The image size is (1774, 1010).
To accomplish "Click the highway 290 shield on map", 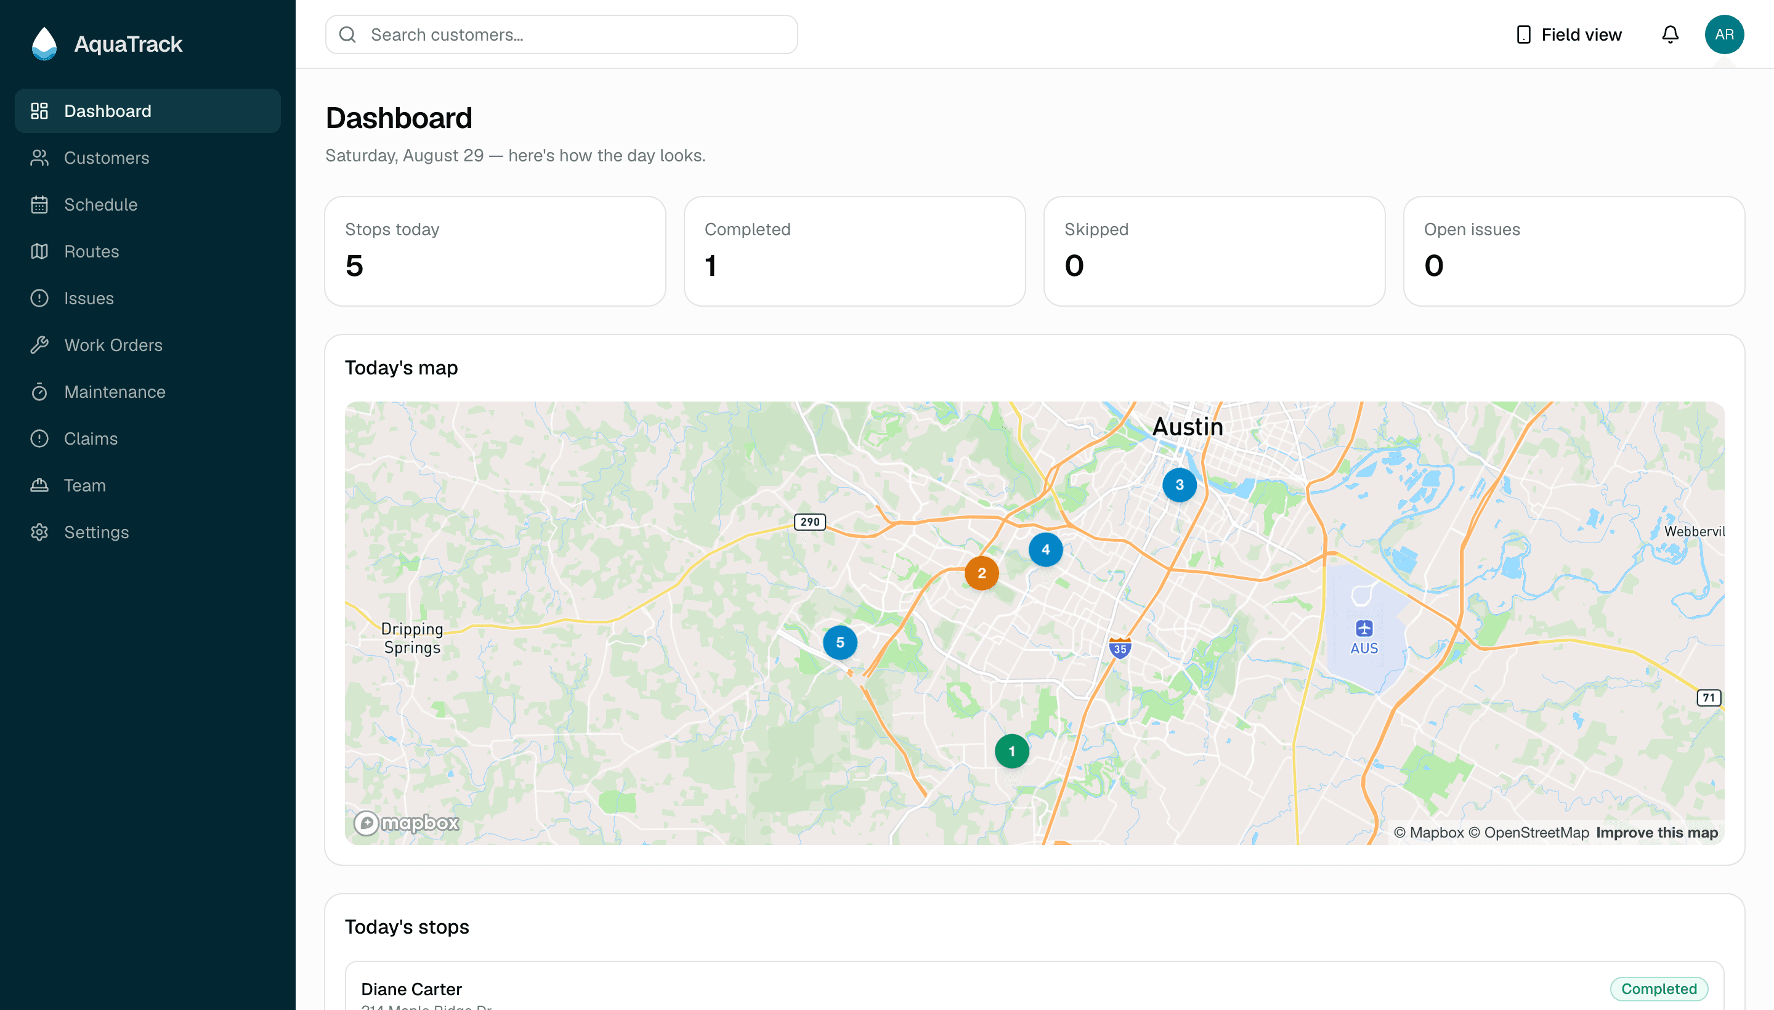I will [809, 522].
